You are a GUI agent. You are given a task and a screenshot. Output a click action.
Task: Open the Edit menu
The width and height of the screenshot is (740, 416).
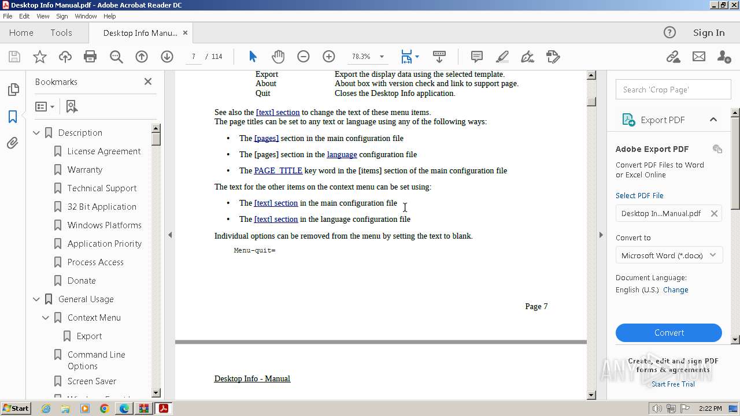[24, 16]
